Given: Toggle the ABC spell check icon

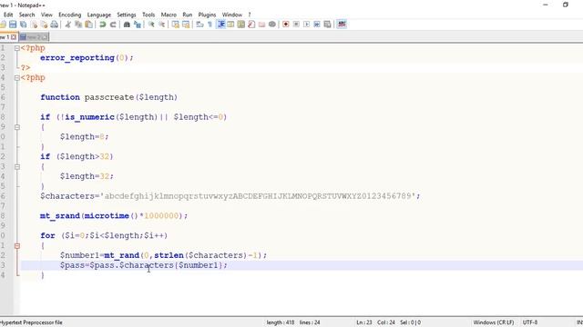Looking at the screenshot, I should pyautogui.click(x=342, y=25).
